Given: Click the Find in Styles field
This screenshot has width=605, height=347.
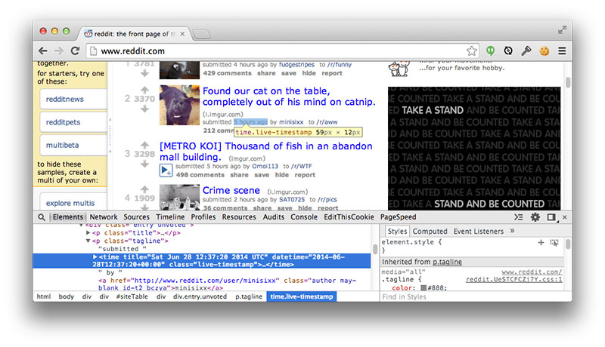Looking at the screenshot, I should pyautogui.click(x=470, y=296).
